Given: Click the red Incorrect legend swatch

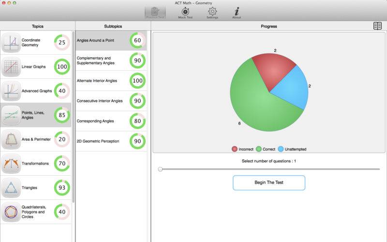Looking at the screenshot, I should click(235, 149).
